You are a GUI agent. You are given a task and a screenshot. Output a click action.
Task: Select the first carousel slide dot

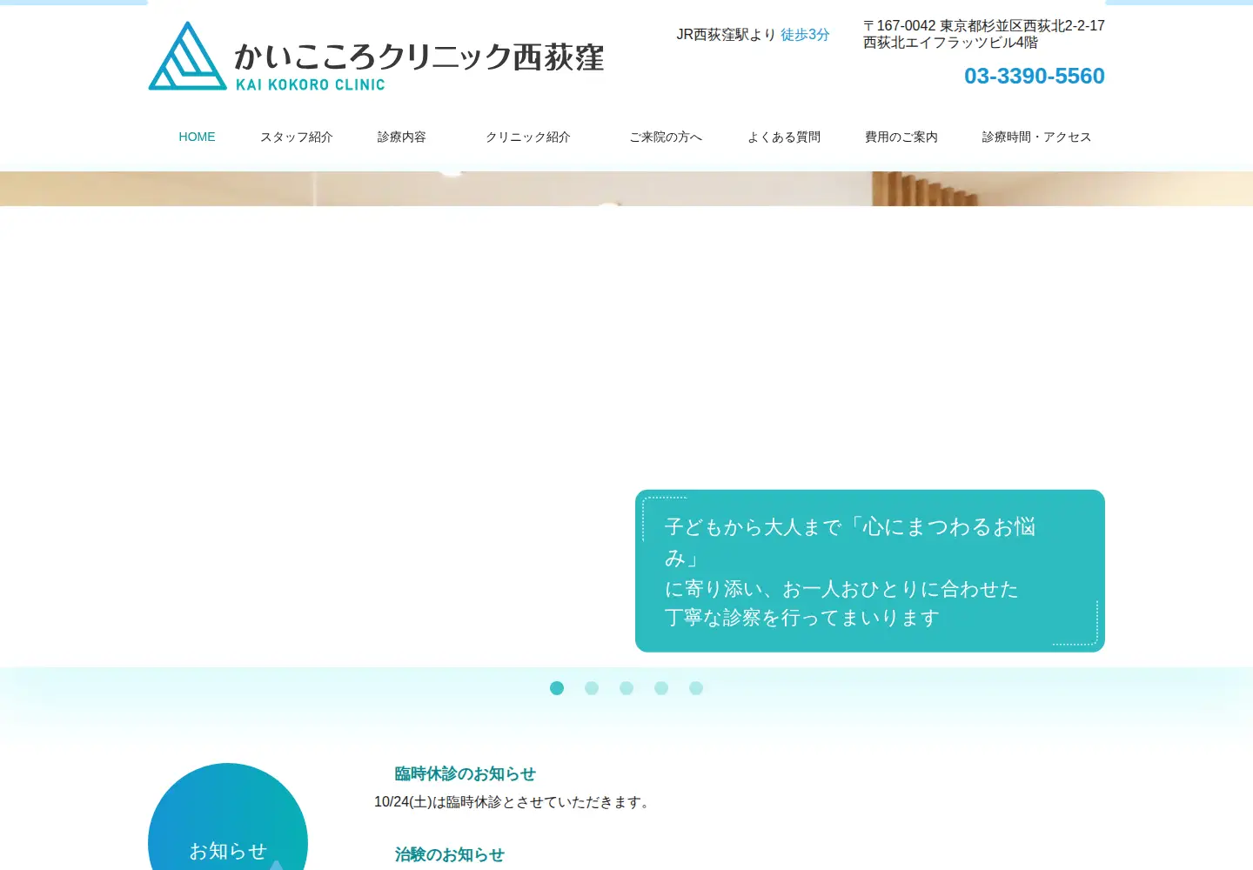click(x=557, y=688)
